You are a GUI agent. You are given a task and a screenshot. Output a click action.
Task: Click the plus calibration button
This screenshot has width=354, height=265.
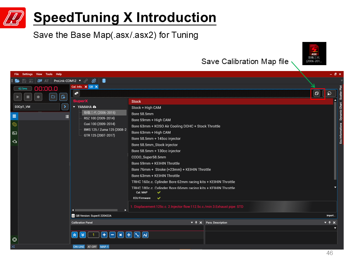click(104, 235)
